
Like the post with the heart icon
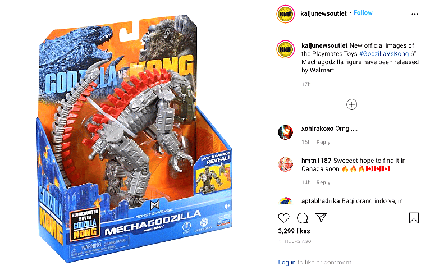tap(283, 218)
